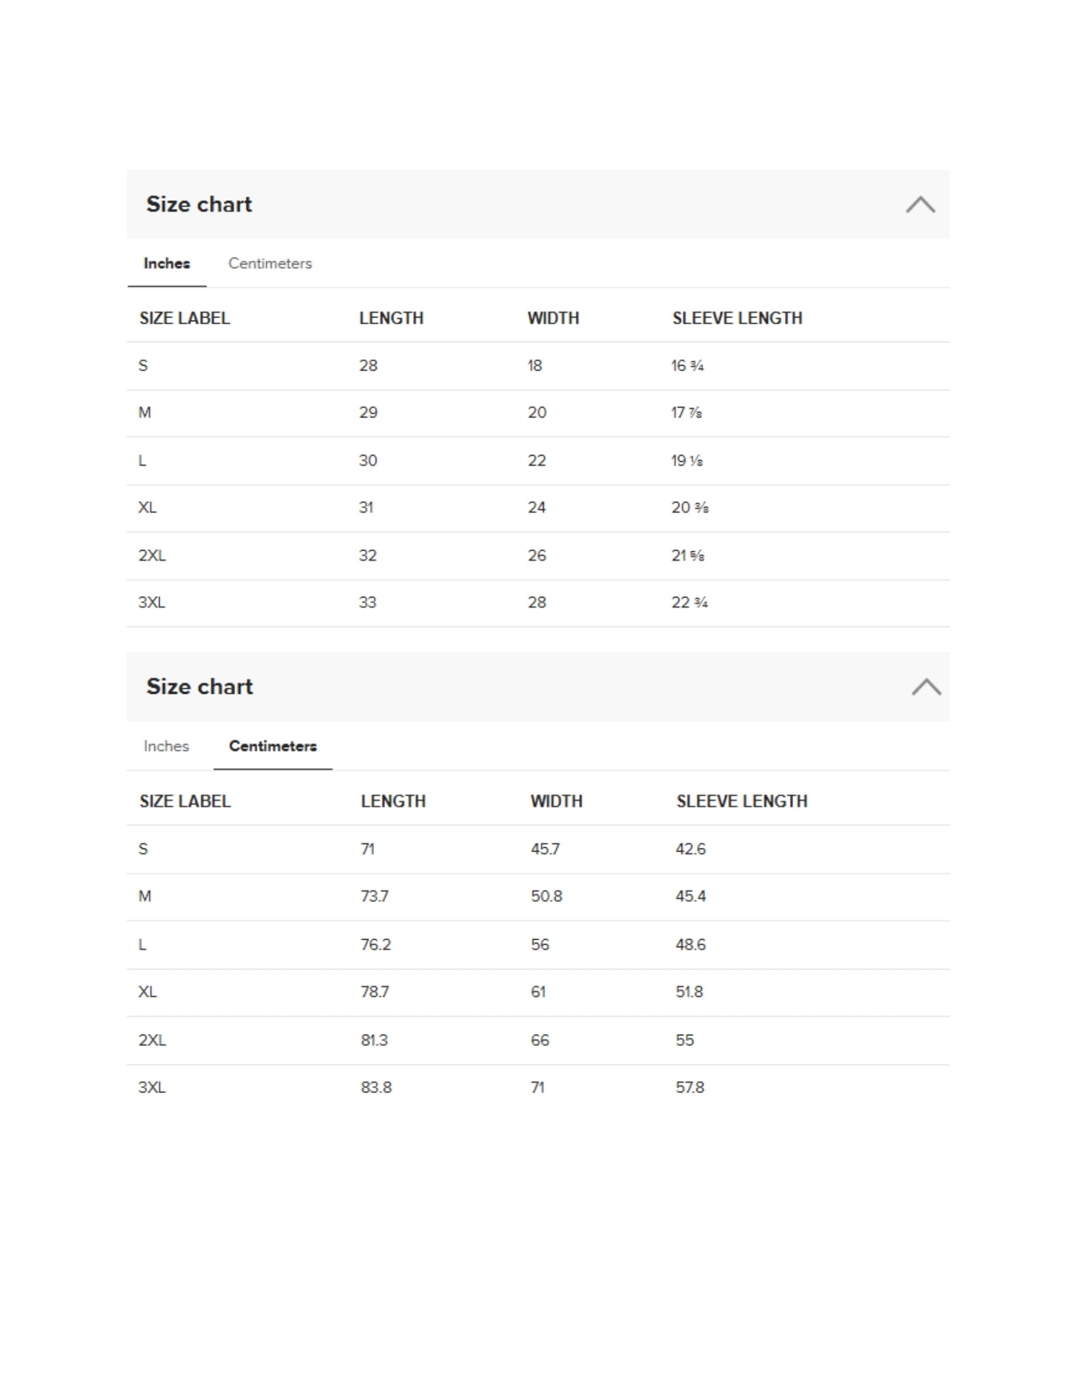
Task: Select the active Inches tab in top chart
Action: 167,264
